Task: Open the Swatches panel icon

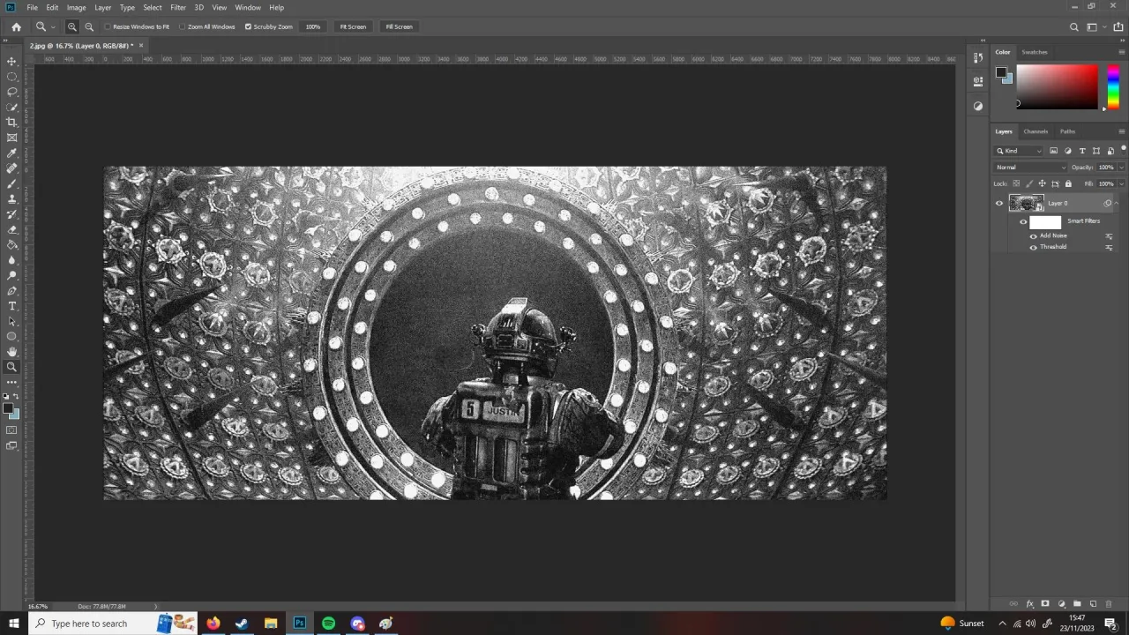Action: tap(1034, 52)
